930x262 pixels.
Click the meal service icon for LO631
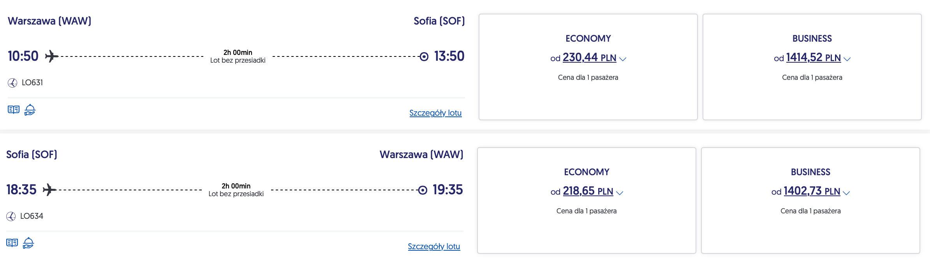pyautogui.click(x=30, y=110)
